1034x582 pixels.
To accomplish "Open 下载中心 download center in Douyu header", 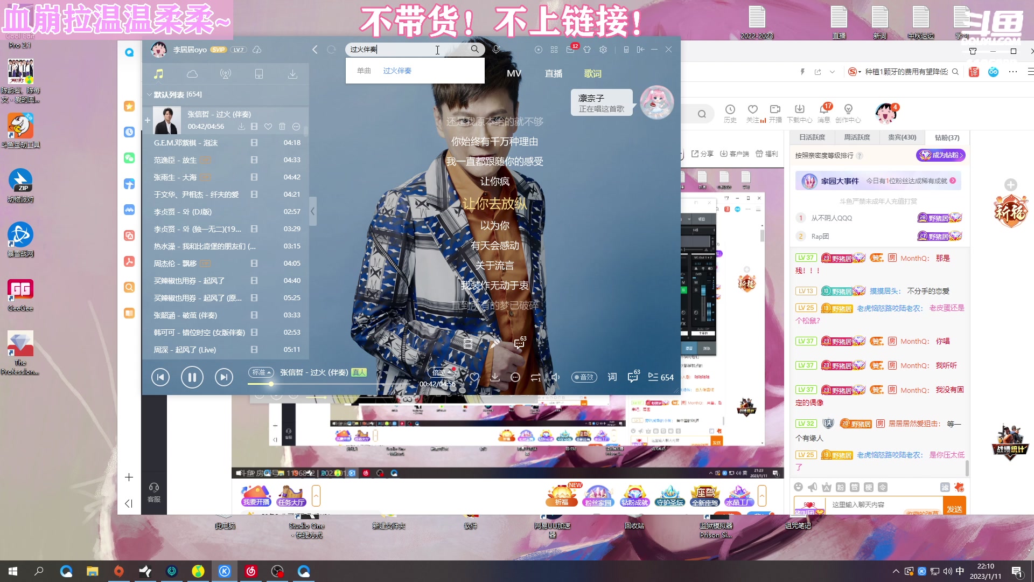I will tap(800, 113).
